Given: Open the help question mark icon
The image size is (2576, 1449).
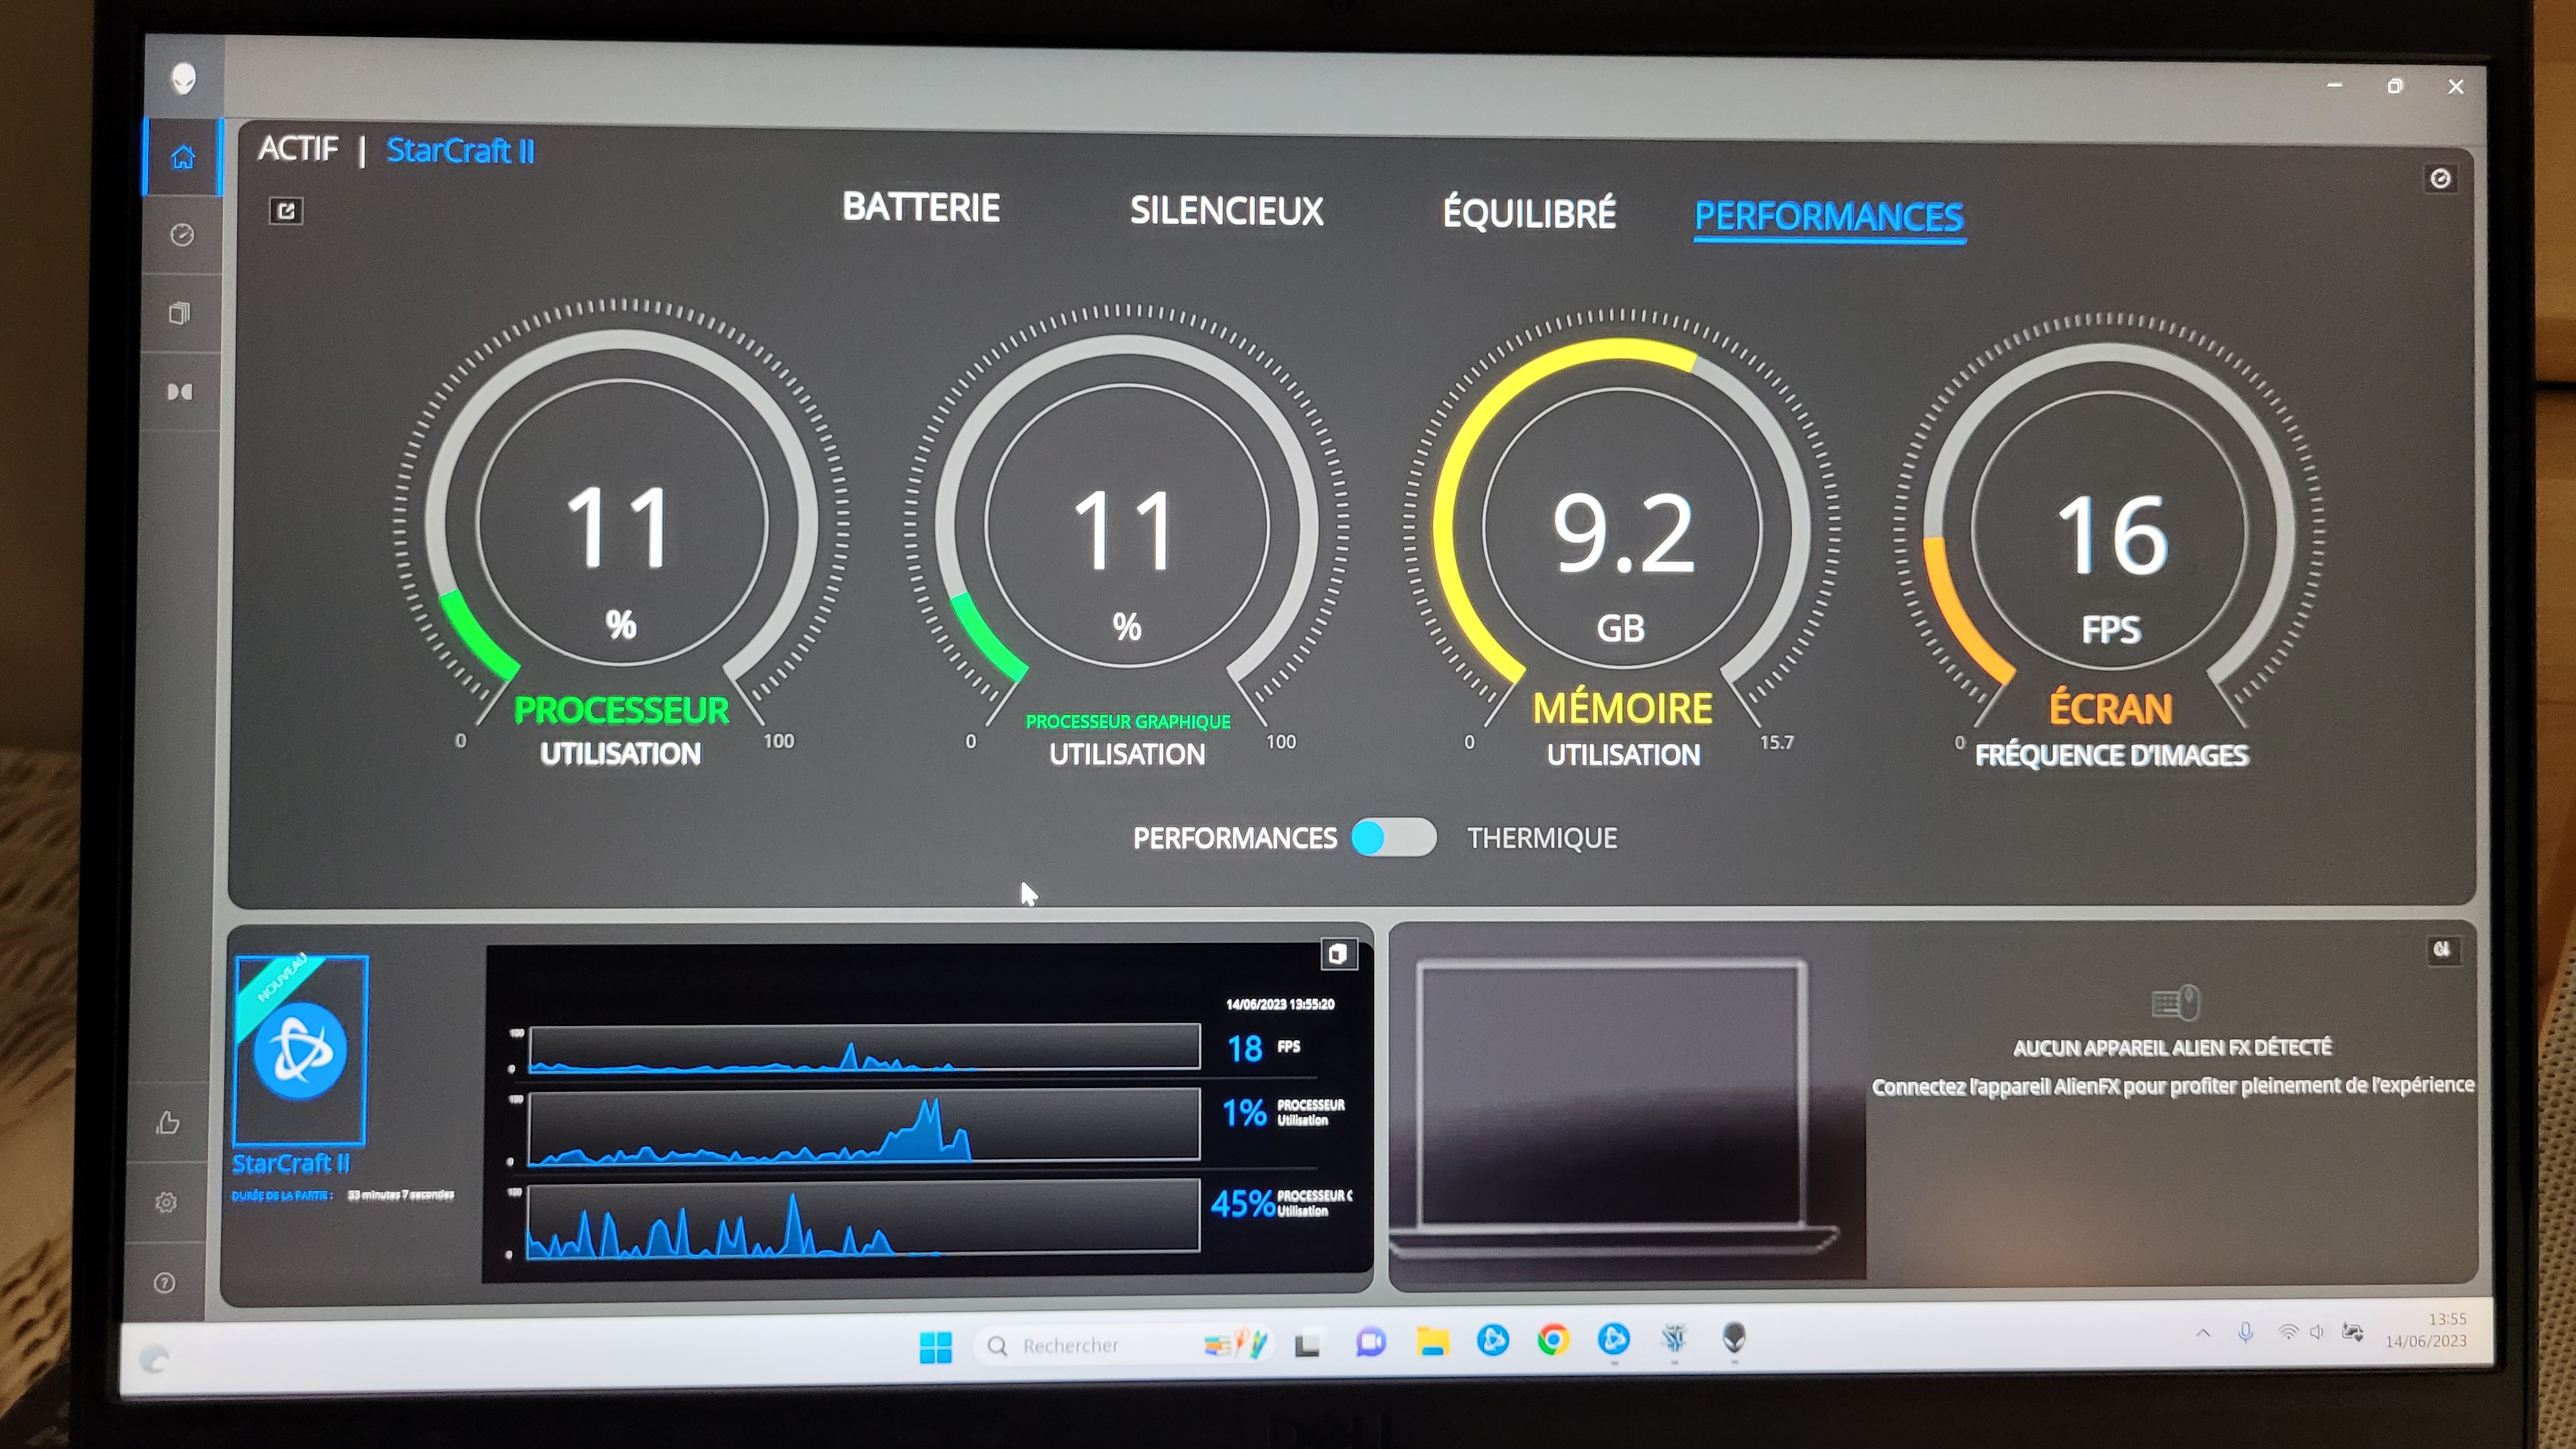Looking at the screenshot, I should 165,1282.
